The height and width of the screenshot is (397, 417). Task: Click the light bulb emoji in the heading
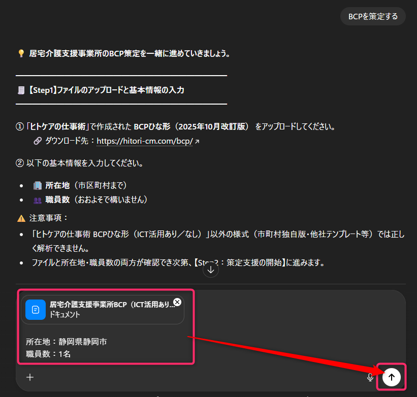[21, 53]
